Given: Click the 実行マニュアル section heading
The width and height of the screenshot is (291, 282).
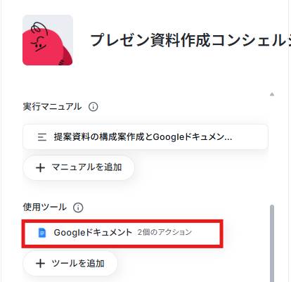Looking at the screenshot, I should point(52,107).
